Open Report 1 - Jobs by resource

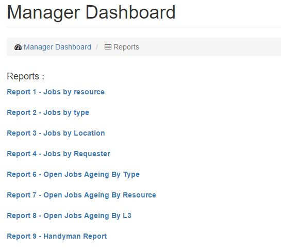[x=56, y=92]
